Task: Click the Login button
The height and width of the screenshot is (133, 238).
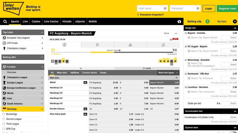Action: 209,8
